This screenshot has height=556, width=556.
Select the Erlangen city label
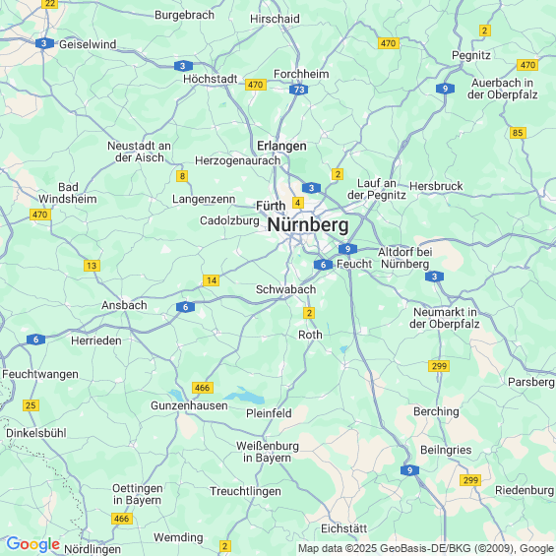[x=281, y=146]
